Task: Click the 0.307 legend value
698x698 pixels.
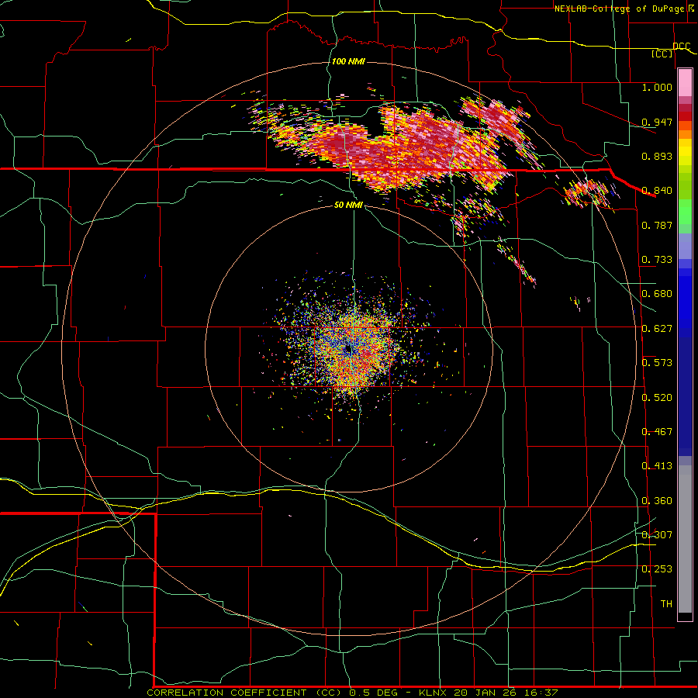Action: click(657, 534)
